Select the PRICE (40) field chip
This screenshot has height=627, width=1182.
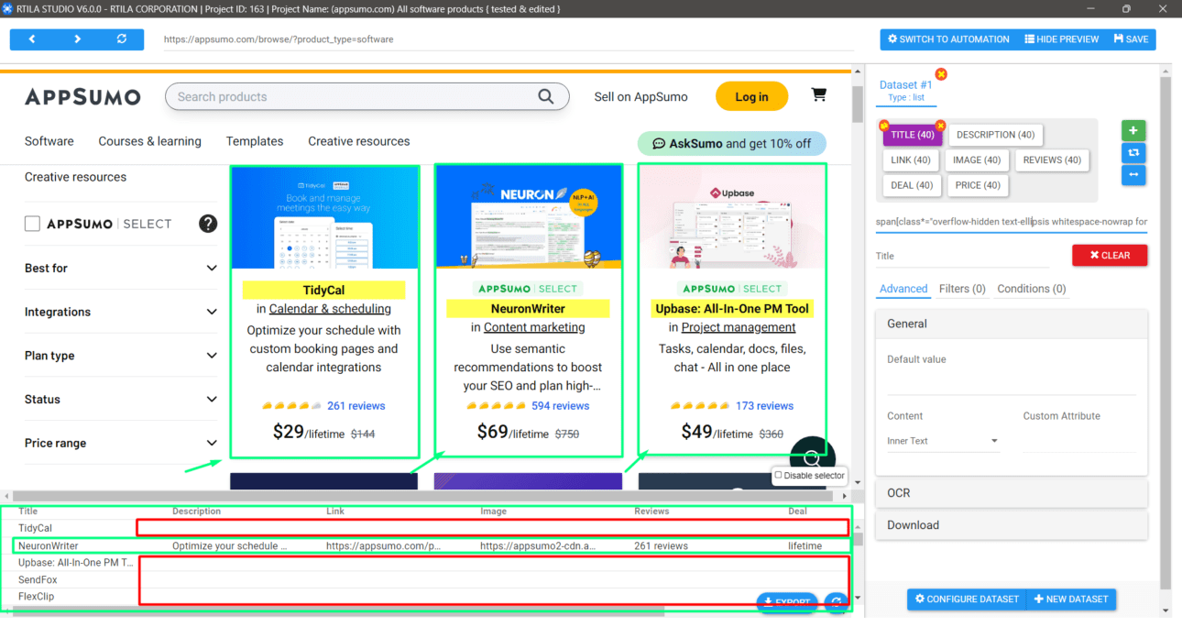pos(978,185)
